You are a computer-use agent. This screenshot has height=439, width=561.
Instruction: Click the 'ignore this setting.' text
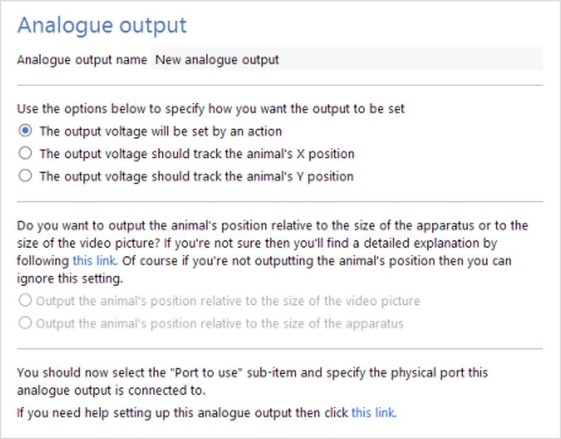click(x=70, y=278)
